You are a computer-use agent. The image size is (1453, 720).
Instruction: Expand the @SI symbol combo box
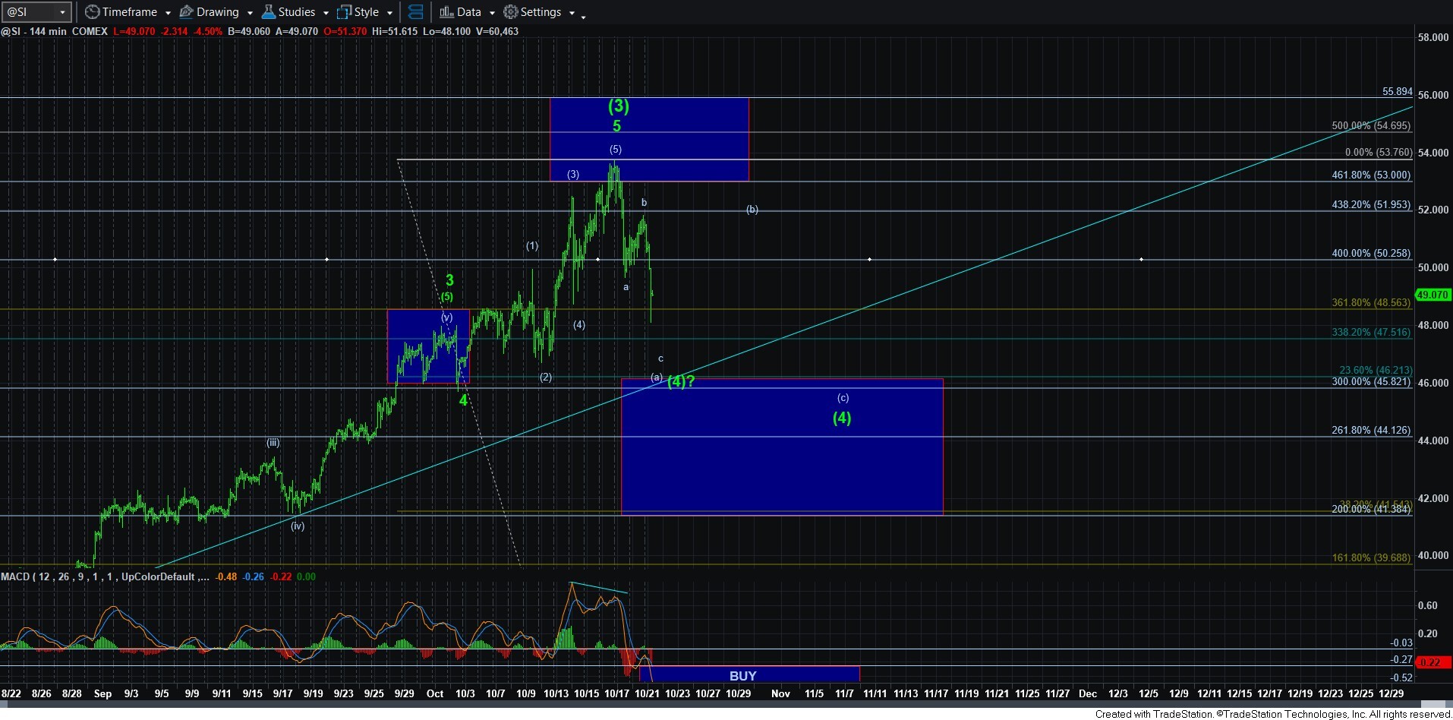point(62,12)
